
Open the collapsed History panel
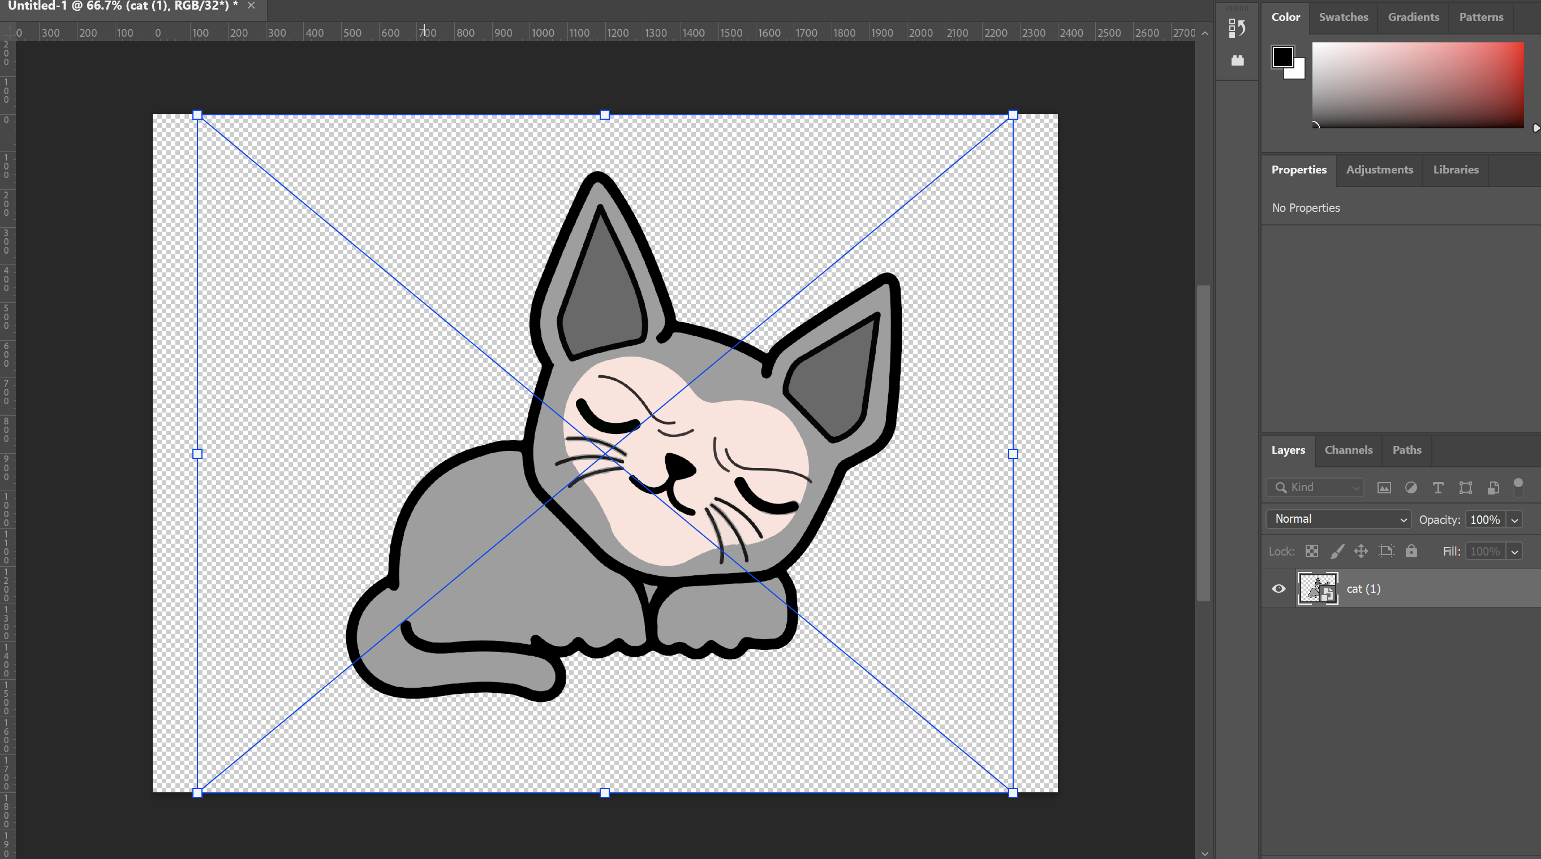[x=1238, y=28]
